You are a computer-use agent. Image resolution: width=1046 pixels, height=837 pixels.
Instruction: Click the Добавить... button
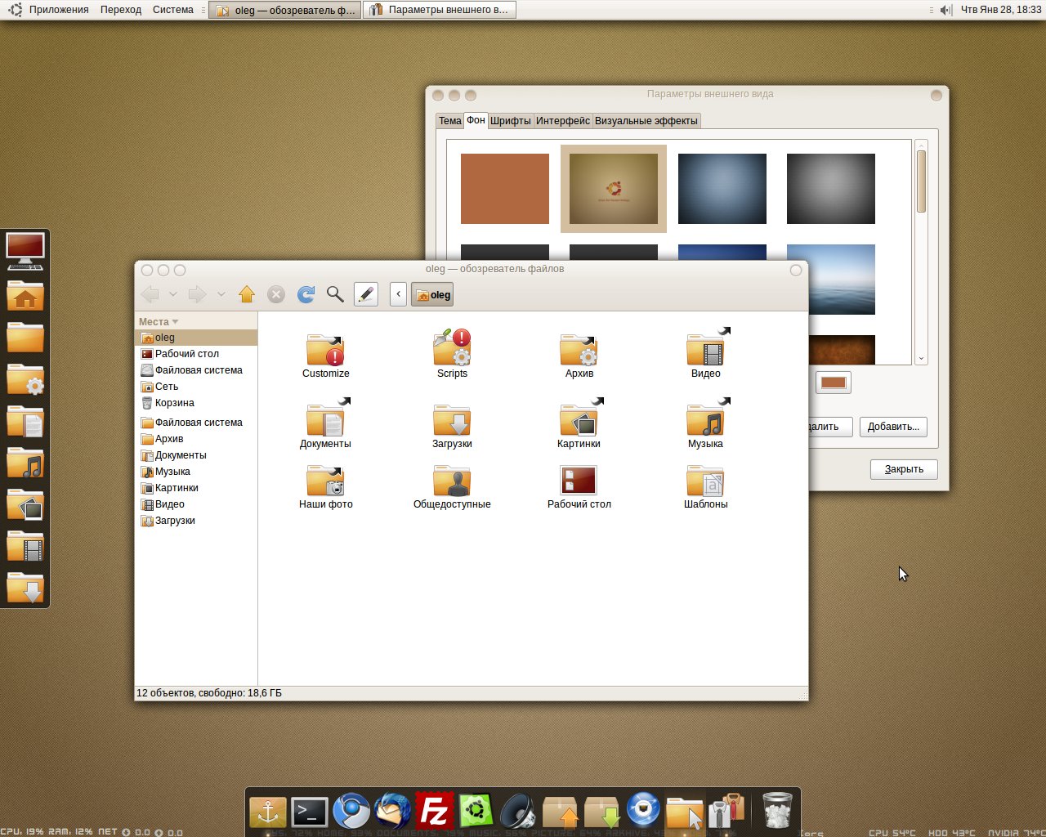click(x=893, y=427)
